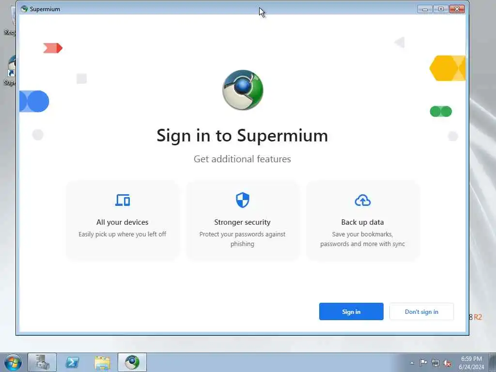496x372 pixels.
Task: Maximize the Supermium window
Action: [441, 9]
